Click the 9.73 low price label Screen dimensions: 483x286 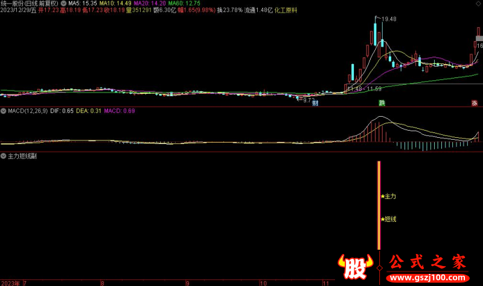(x=309, y=100)
